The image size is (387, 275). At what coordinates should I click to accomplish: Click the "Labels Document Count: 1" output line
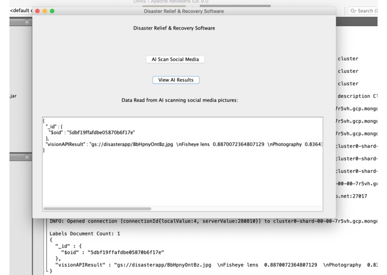pos(85,234)
